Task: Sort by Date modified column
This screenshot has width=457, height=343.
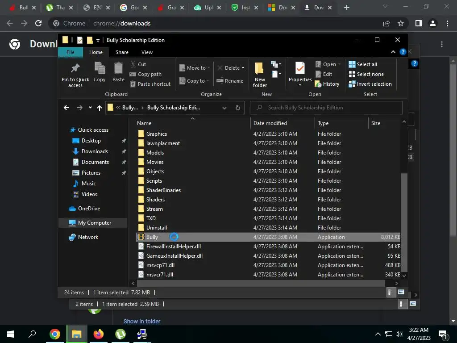Action: tap(282, 123)
